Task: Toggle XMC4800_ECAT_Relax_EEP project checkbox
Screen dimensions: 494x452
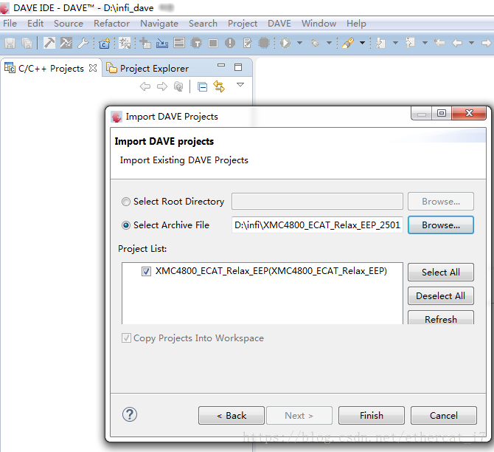Action: pos(146,272)
